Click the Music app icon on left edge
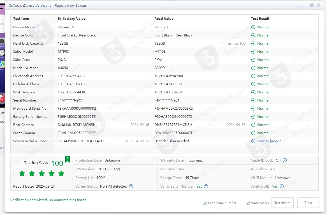Viewport: 327px width, 214px height. point(2,98)
